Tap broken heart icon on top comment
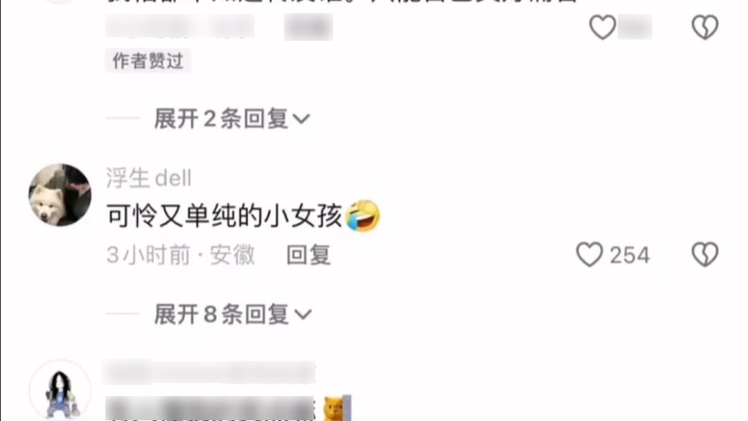The height and width of the screenshot is (421, 748). 705,27
